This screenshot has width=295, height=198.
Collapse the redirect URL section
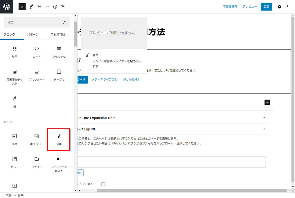(x=264, y=129)
